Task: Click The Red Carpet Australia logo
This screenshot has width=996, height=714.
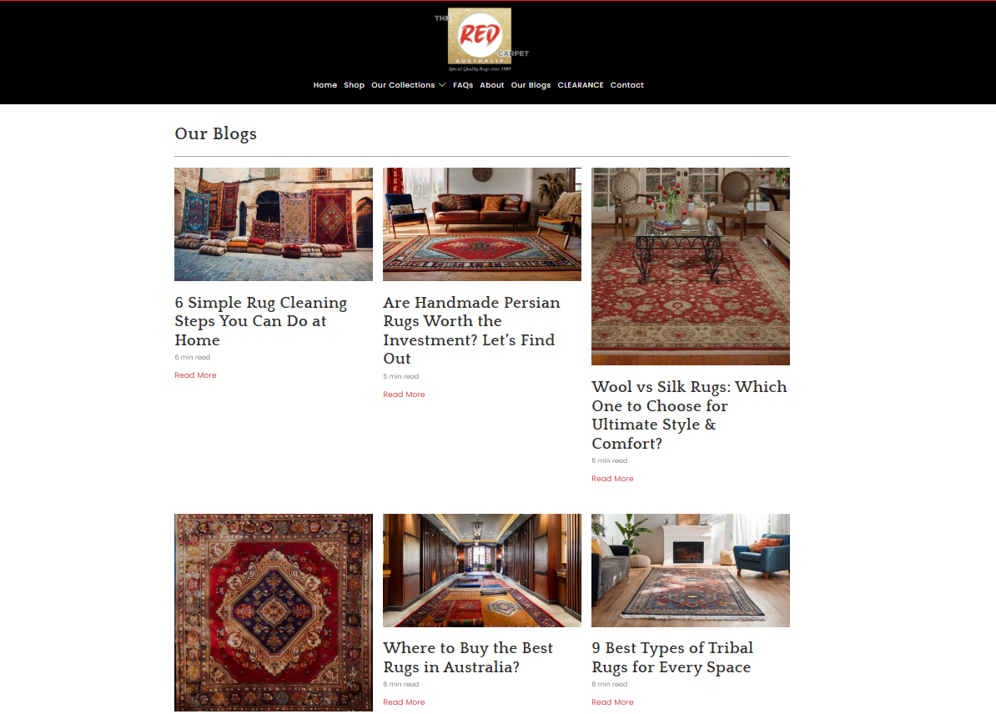Action: [480, 39]
